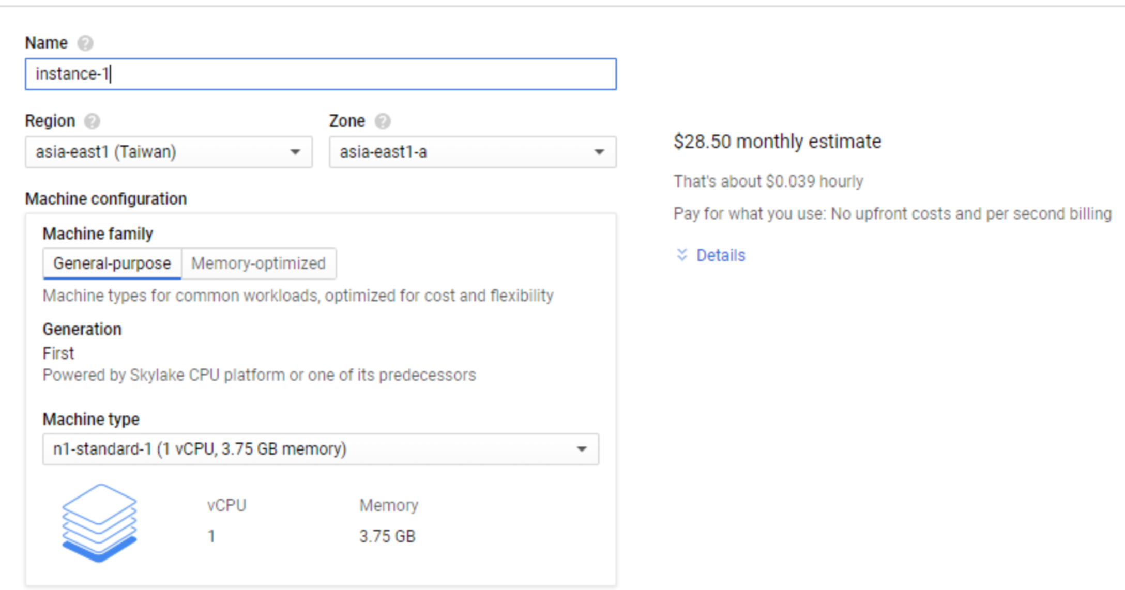The image size is (1125, 590).
Task: Open the Zone dropdown showing asia-east1-a
Action: pyautogui.click(x=473, y=152)
